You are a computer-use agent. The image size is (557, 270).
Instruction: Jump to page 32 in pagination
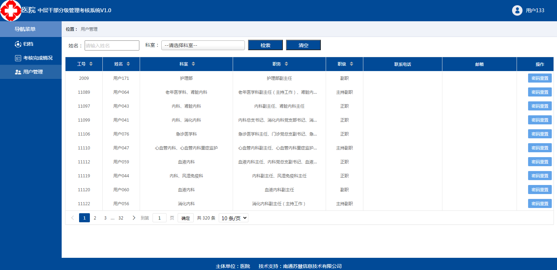[x=121, y=218]
